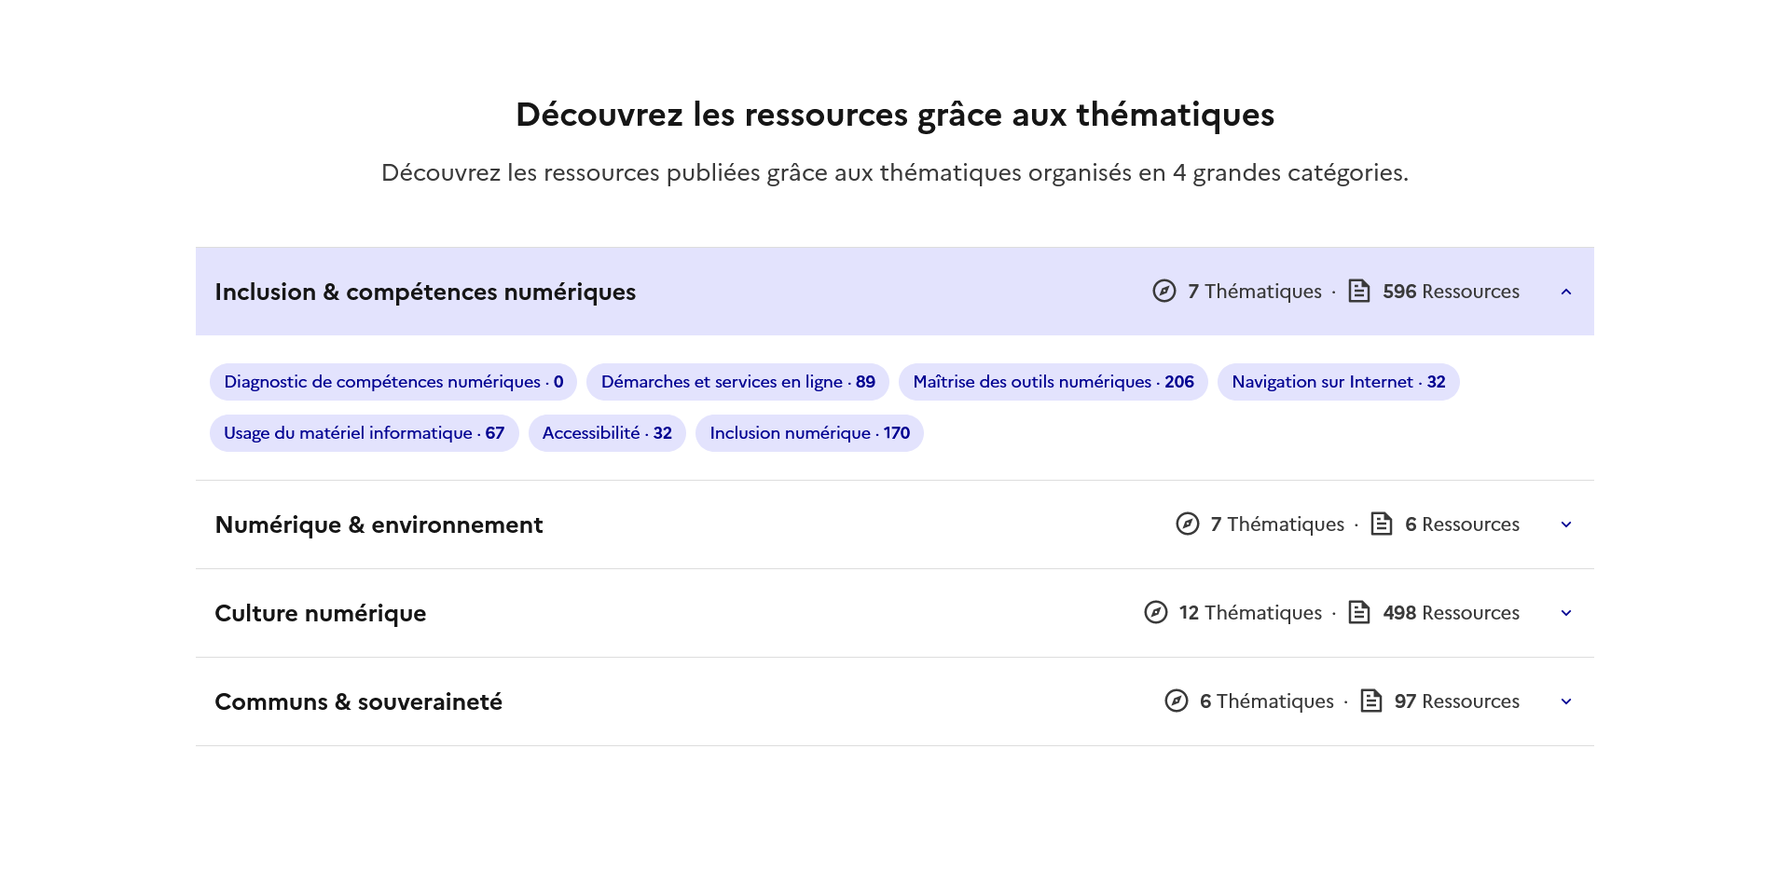This screenshot has height=885, width=1790.
Task: Click 7 Thématiques in Inclusion & compétences row
Action: tap(1255, 292)
